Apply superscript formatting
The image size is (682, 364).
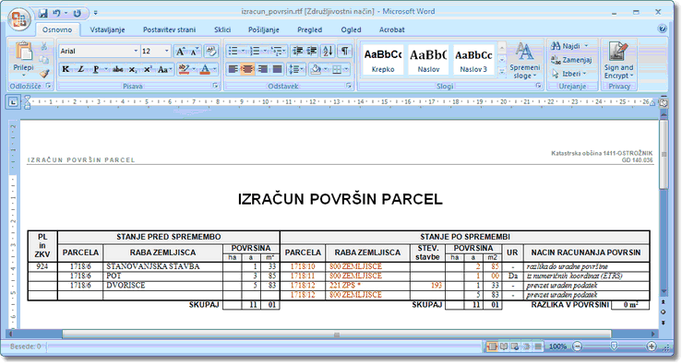[148, 69]
